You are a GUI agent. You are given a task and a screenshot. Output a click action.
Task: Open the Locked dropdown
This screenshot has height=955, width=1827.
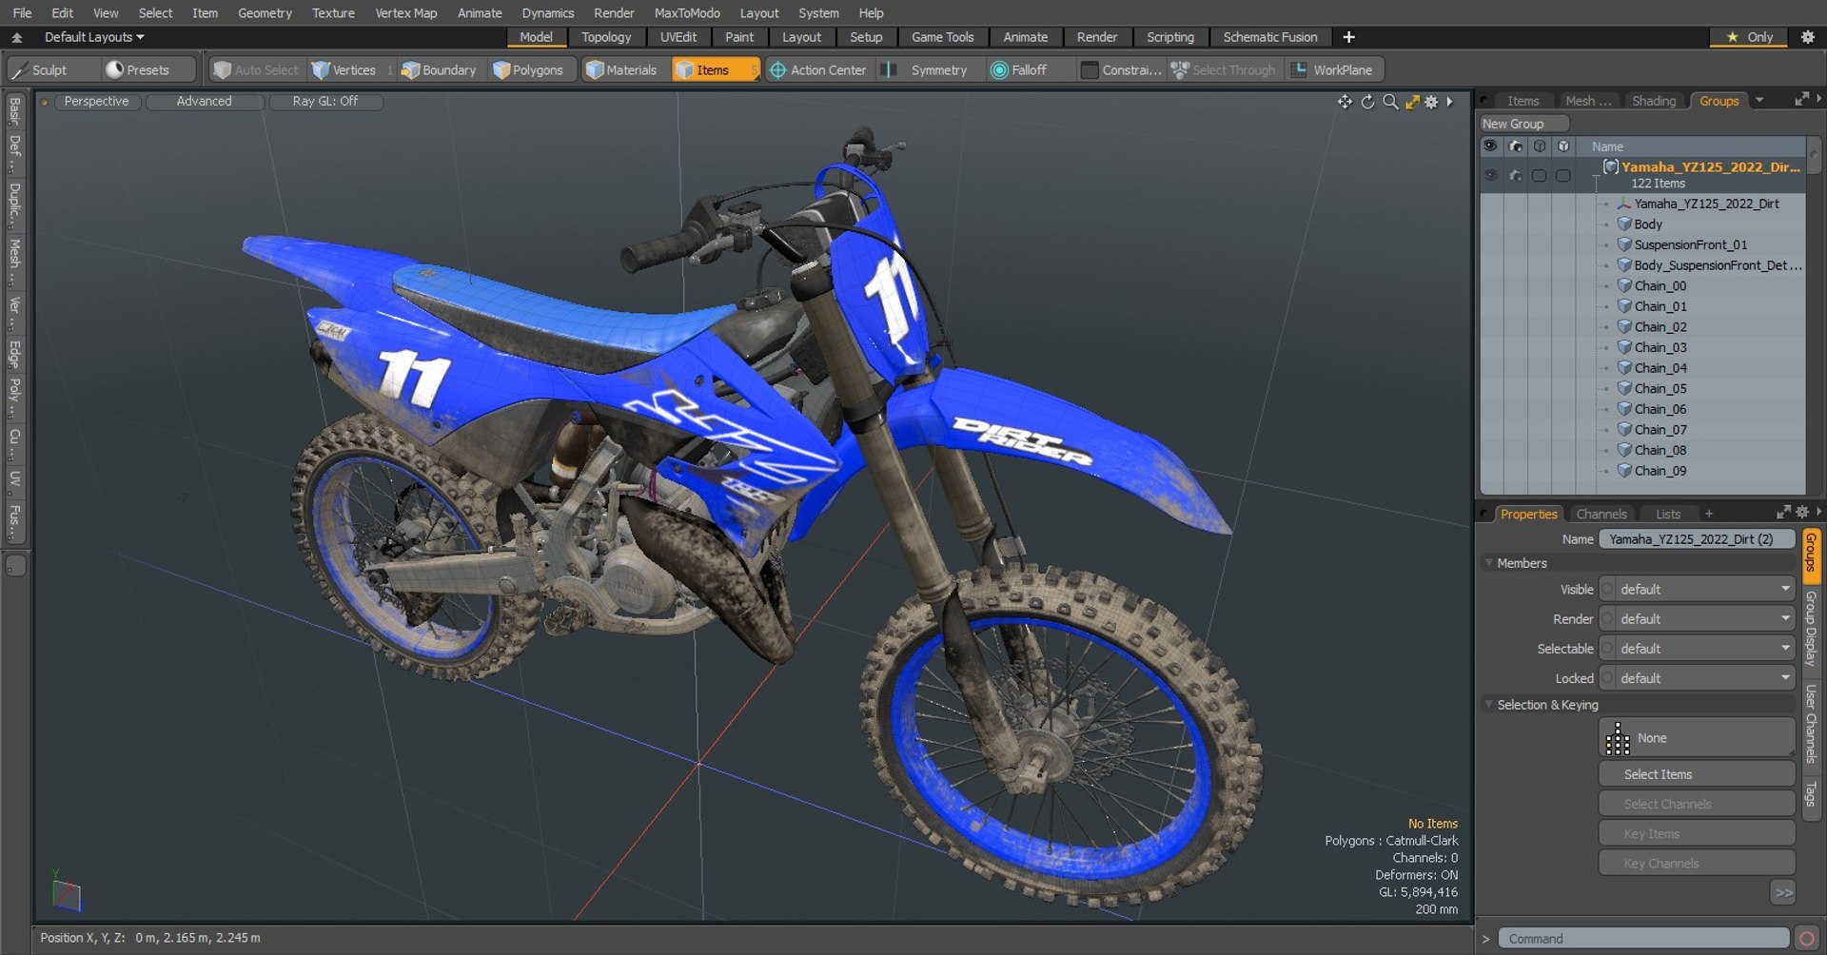coord(1697,678)
